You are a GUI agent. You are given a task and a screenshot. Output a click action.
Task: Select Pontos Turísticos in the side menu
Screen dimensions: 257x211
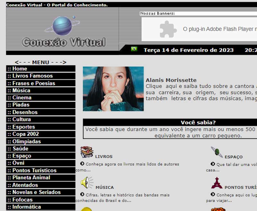(41, 170)
